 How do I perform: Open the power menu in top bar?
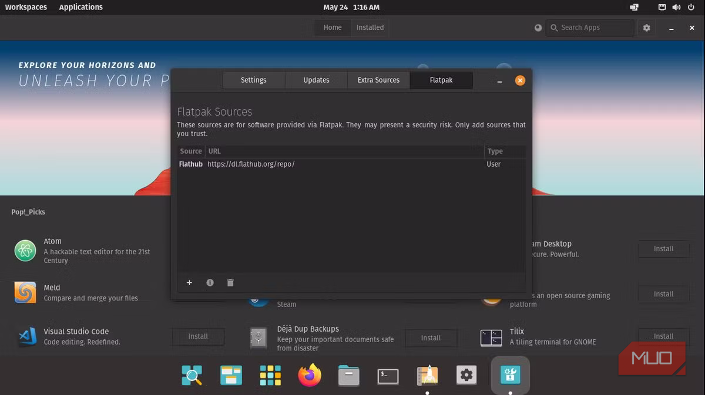click(x=691, y=8)
